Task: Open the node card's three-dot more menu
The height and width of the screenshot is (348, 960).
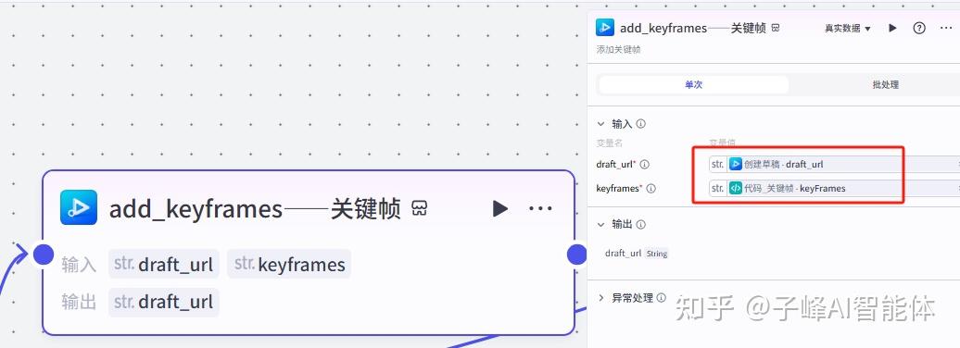Action: [x=540, y=209]
